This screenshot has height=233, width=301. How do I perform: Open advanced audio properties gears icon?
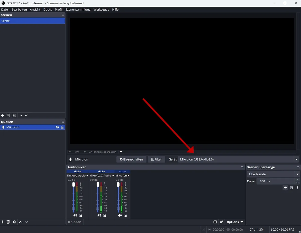pyautogui.click(x=221, y=222)
